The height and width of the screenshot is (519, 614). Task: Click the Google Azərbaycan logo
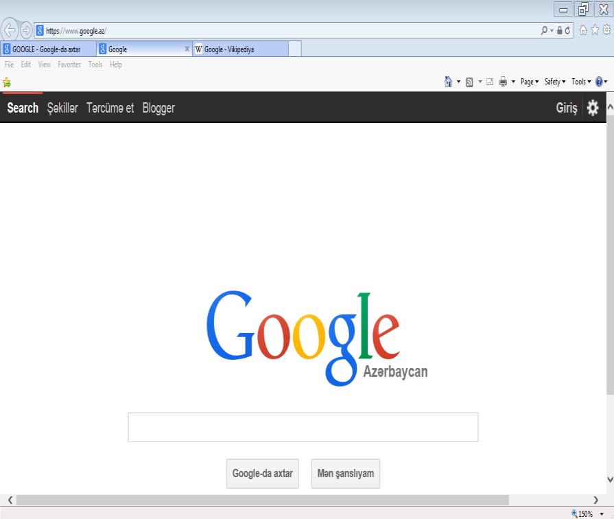point(317,338)
